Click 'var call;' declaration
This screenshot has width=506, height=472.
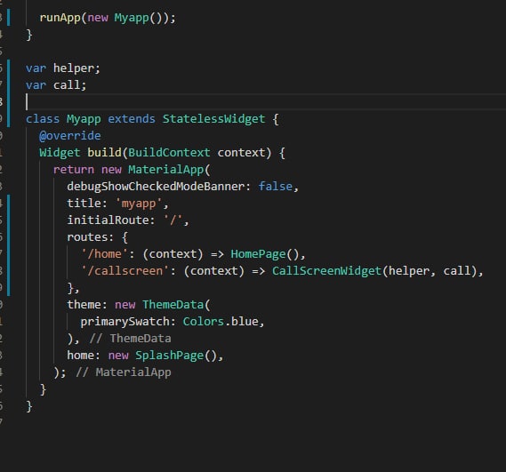coord(56,84)
